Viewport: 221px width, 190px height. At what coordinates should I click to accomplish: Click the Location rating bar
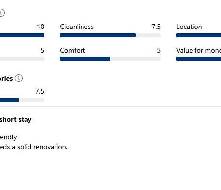pos(198,35)
